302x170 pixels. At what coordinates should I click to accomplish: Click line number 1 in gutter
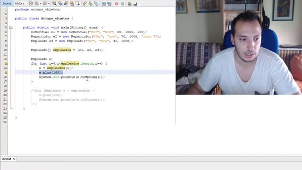[x=6, y=9]
